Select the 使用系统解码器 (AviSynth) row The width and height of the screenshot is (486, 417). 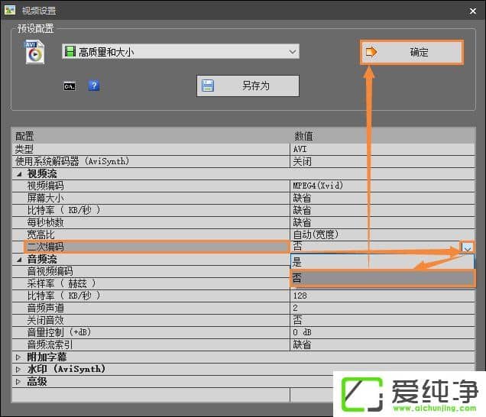point(153,161)
